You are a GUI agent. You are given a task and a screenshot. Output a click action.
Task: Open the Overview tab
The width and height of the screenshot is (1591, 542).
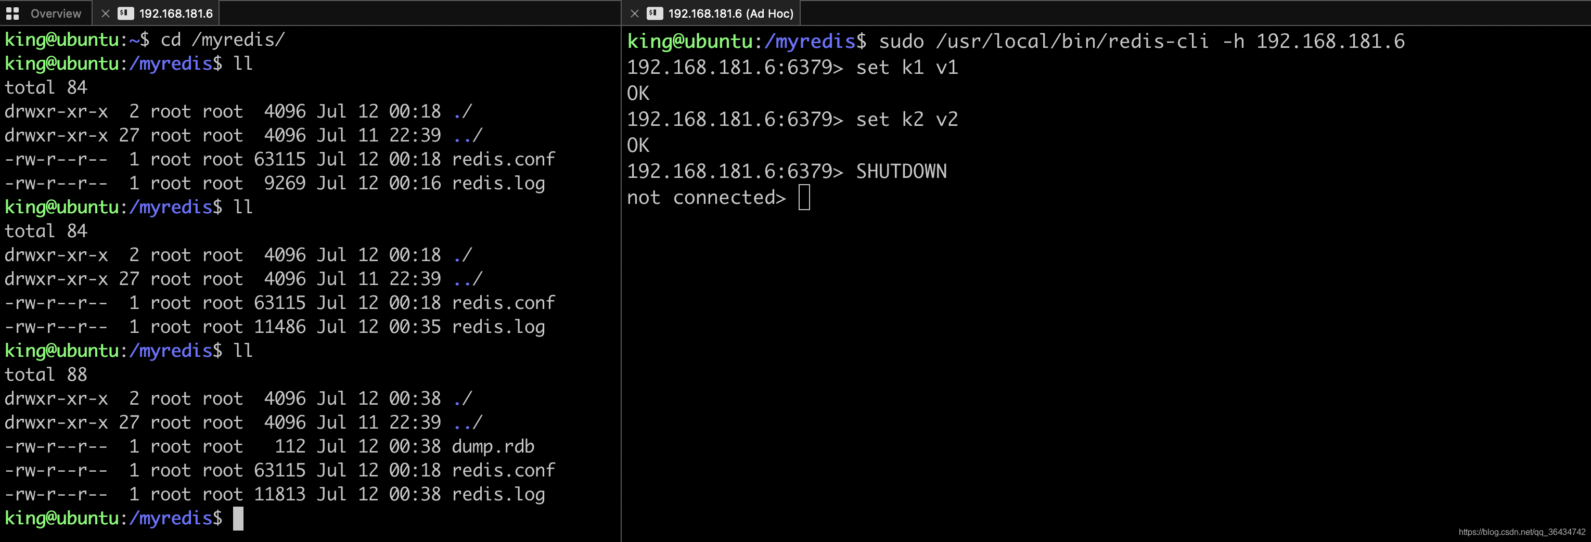[x=45, y=13]
